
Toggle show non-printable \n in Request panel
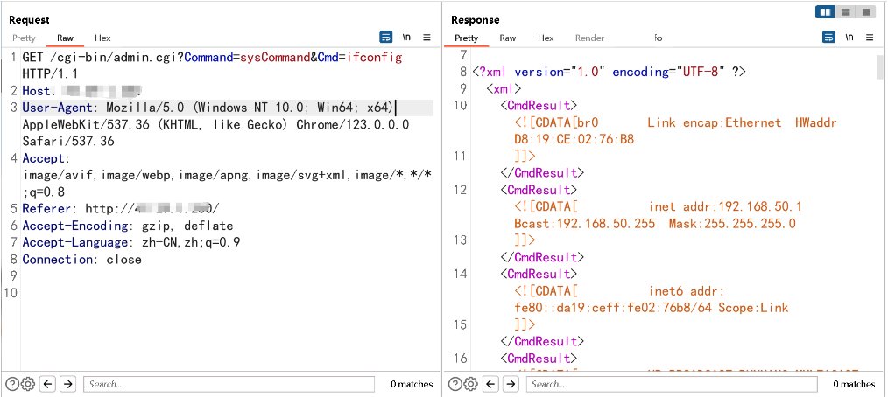point(406,38)
